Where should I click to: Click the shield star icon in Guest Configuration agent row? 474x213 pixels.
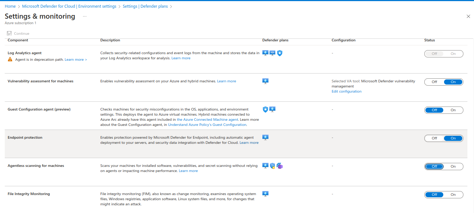point(265,109)
